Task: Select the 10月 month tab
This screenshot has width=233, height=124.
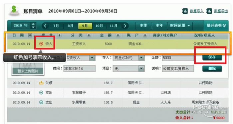Action: click(99, 26)
